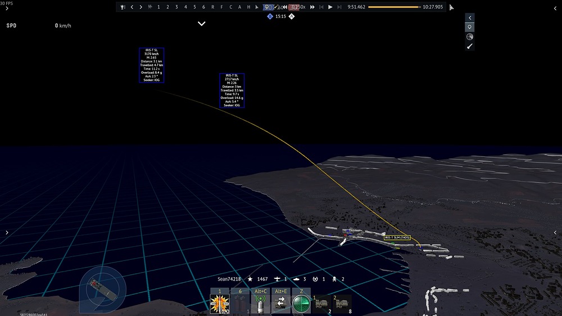Screen dimensions: 562x316
Task: Go to previous player with left arrow
Action: click(x=132, y=7)
